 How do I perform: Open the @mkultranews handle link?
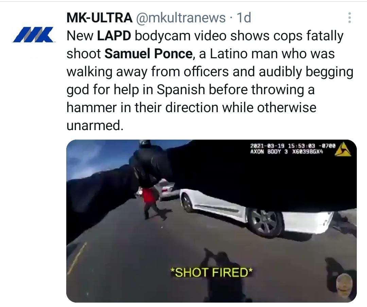coord(181,18)
